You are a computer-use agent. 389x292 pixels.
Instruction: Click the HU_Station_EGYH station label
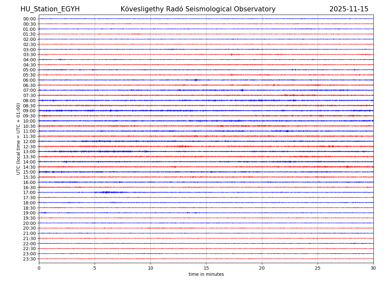point(50,9)
